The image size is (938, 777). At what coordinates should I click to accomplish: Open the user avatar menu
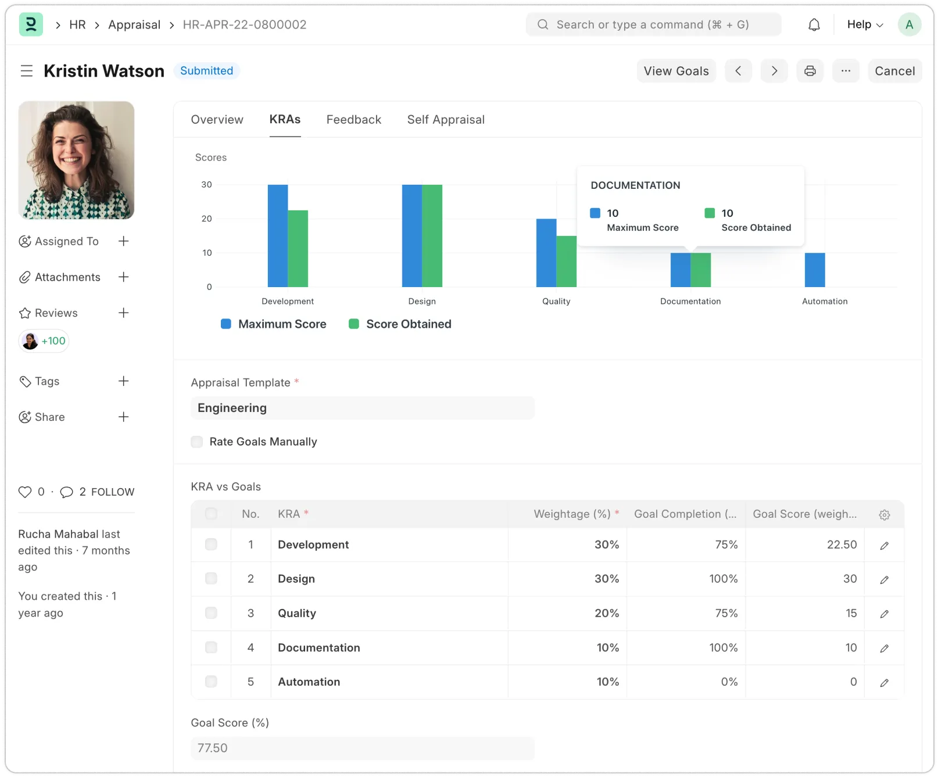coord(909,24)
